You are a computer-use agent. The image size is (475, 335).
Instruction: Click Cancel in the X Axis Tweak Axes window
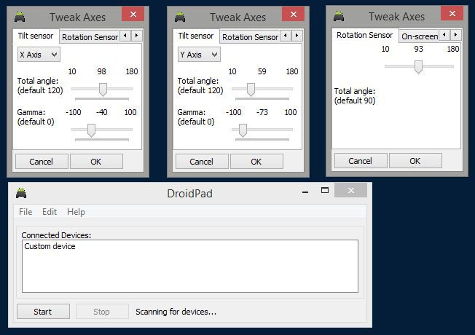click(42, 162)
